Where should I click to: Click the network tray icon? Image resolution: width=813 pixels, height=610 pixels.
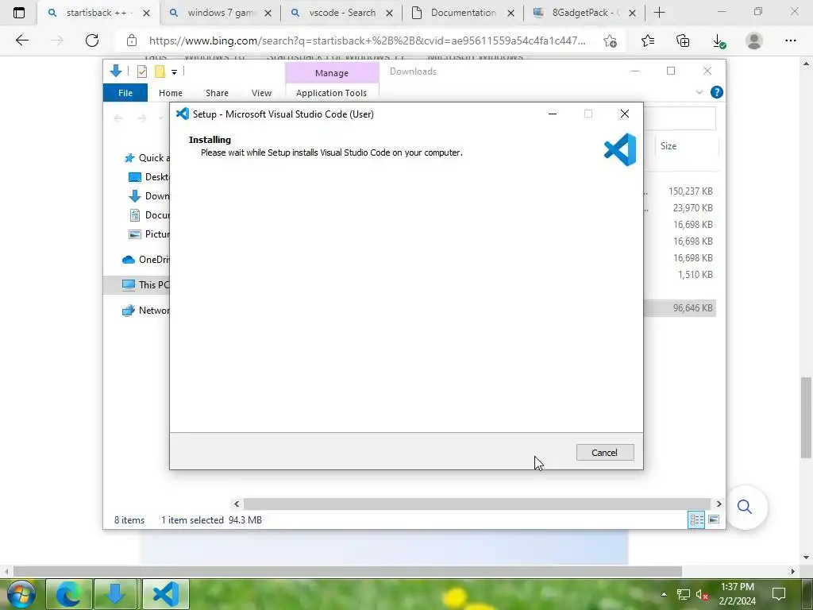684,595
